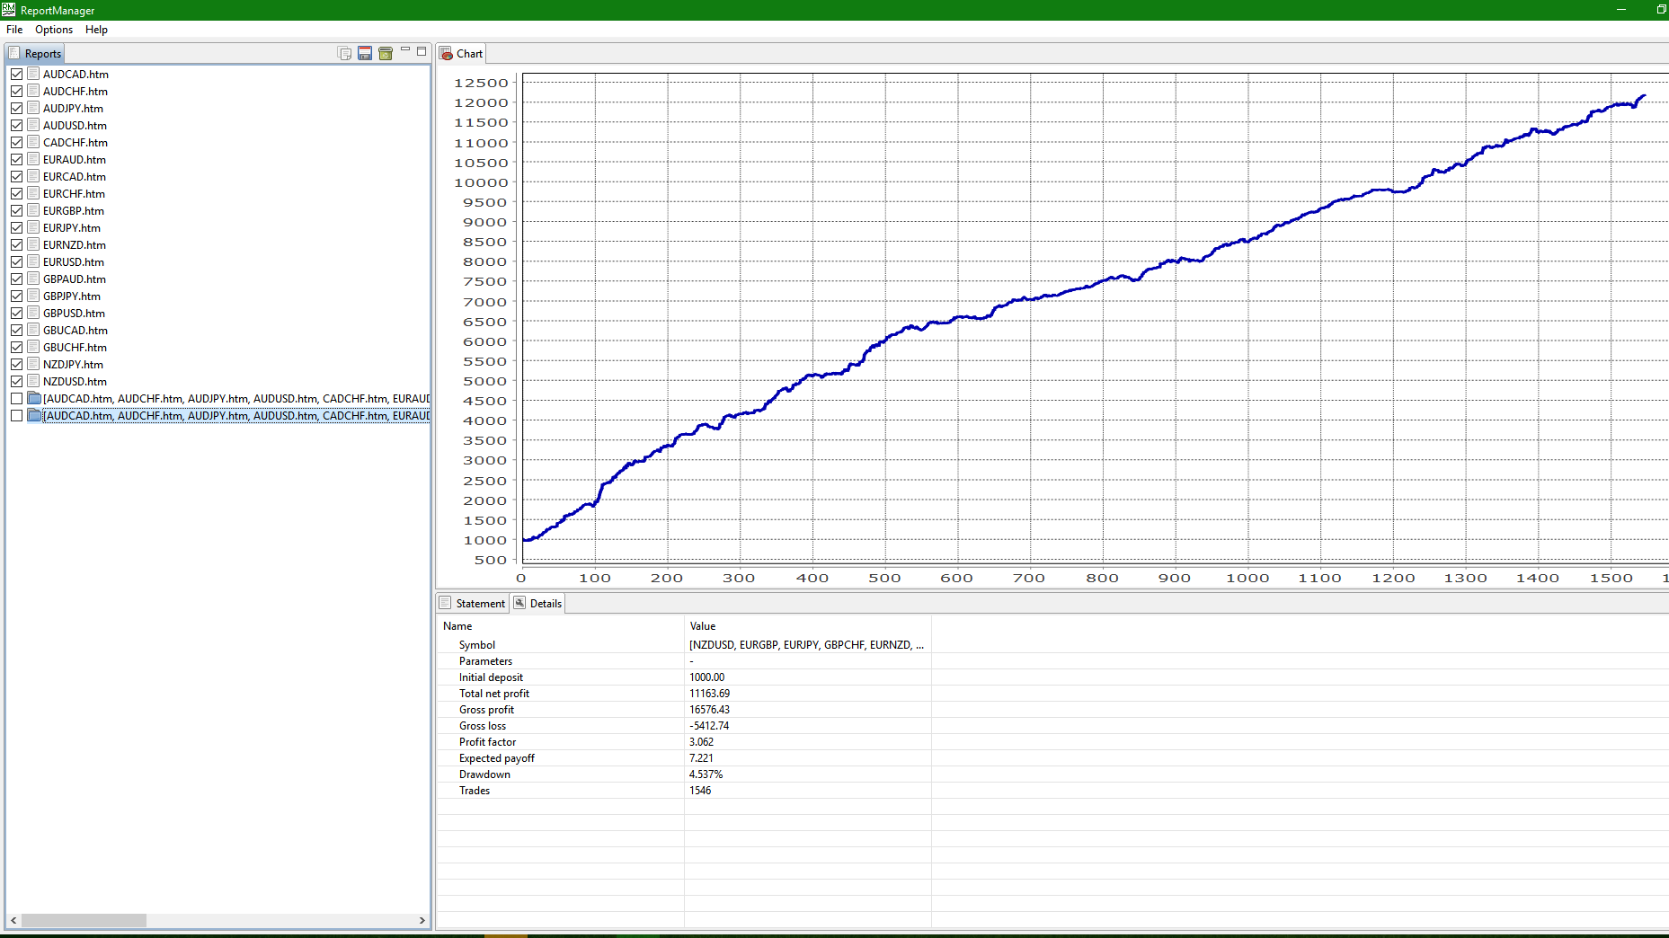The height and width of the screenshot is (938, 1669).
Task: Click the green recycle bin icon in Reports panel
Action: 386,53
